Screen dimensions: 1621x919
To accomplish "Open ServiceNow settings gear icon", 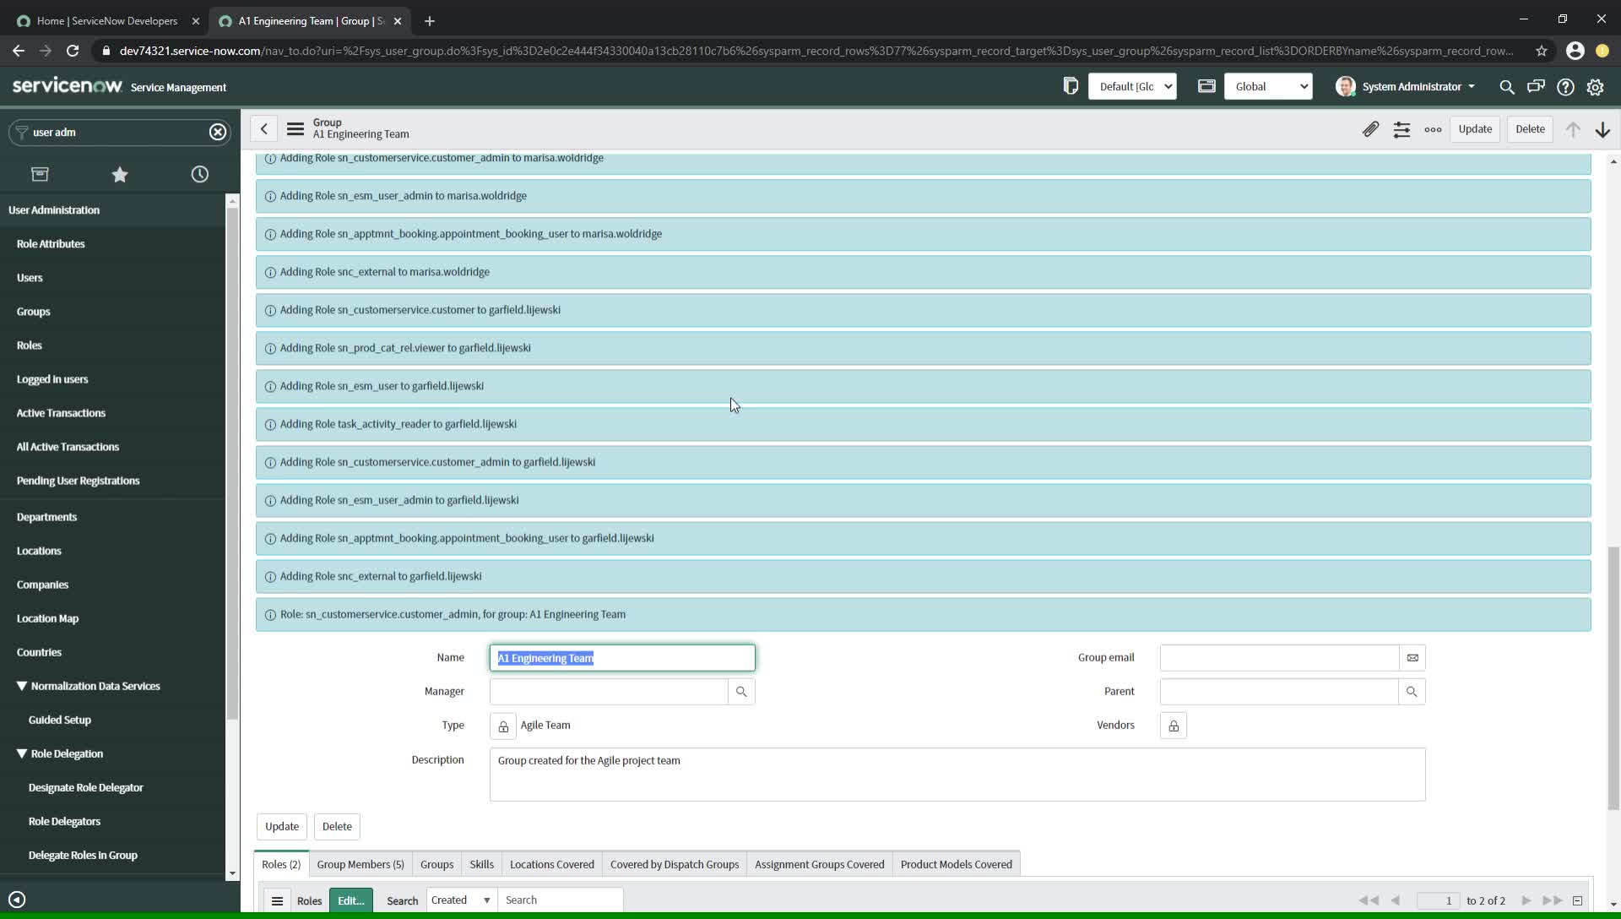I will pos(1597,87).
